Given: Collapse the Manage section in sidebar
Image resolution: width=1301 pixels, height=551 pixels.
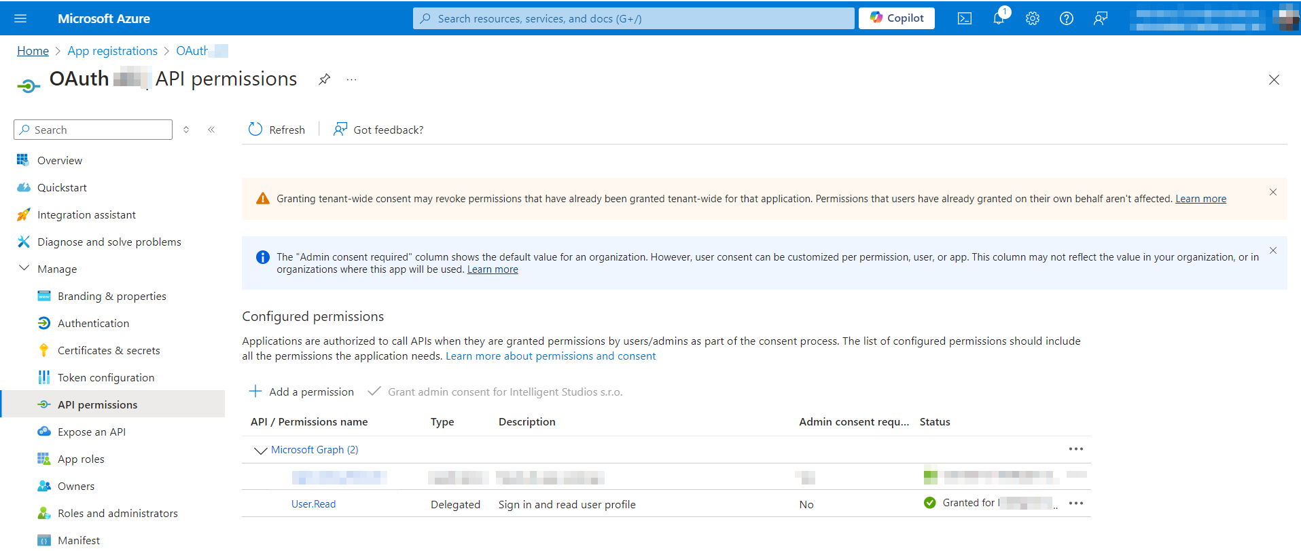Looking at the screenshot, I should click(24, 269).
